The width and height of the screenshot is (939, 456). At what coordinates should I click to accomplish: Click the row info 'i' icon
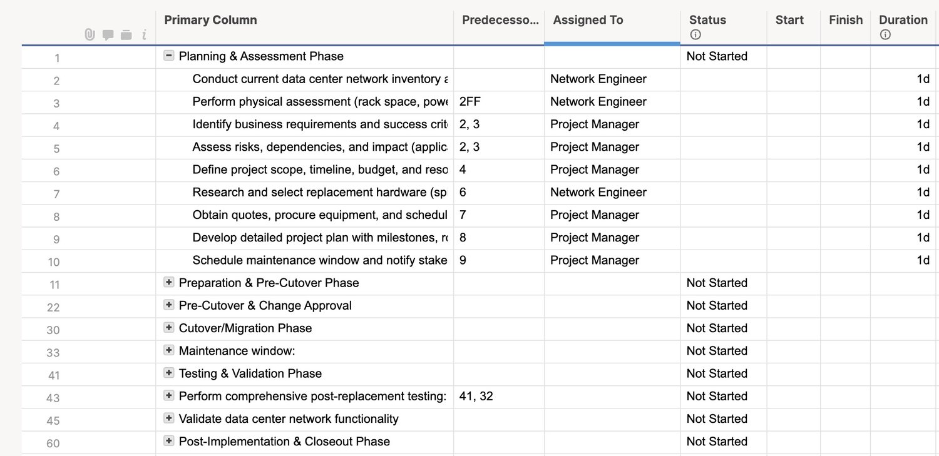pos(144,35)
